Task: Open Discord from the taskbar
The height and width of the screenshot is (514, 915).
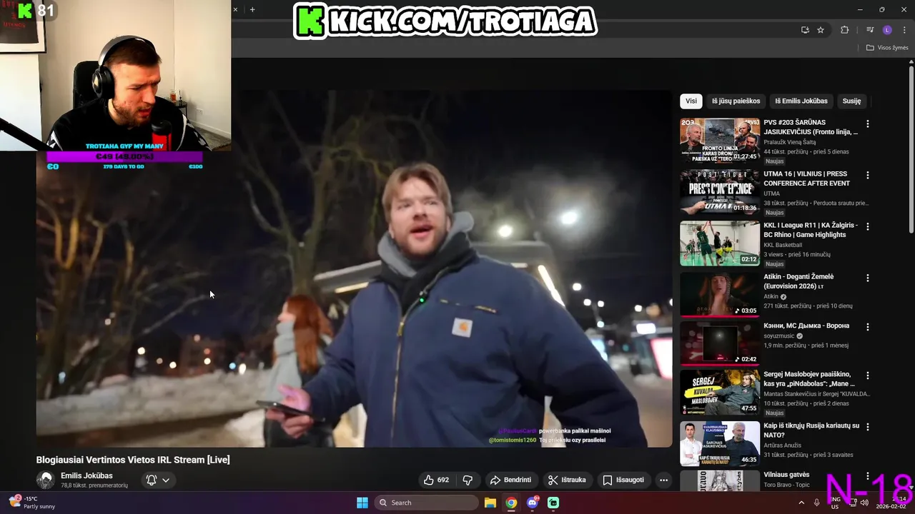Action: [533, 503]
